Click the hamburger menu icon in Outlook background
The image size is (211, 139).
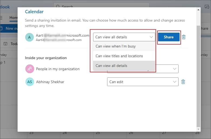1,18
